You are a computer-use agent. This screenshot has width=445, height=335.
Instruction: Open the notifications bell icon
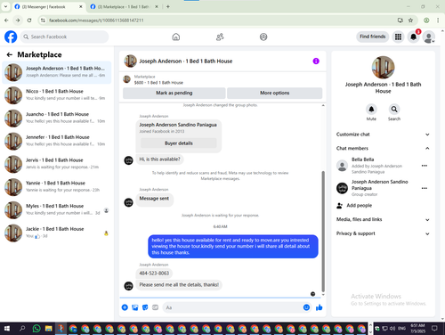413,37
